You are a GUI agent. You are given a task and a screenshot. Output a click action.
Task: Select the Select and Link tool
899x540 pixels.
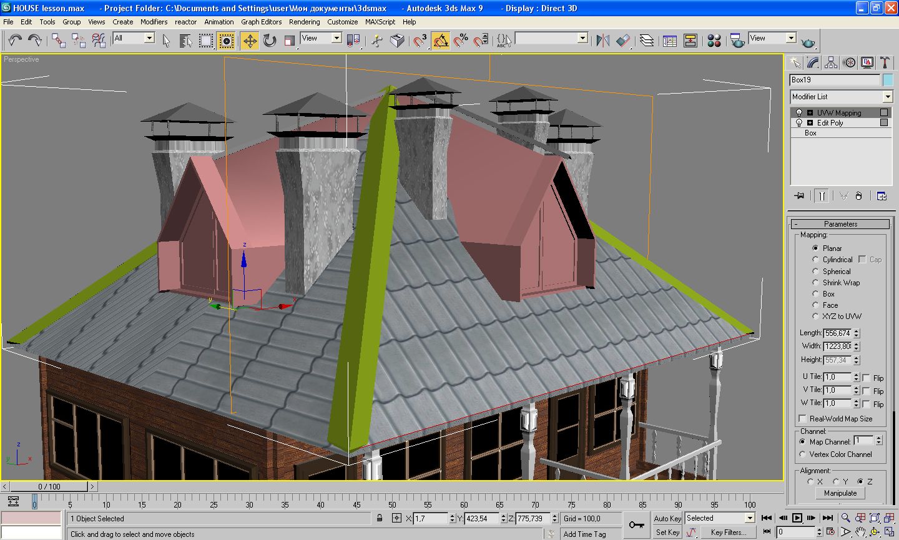click(59, 41)
